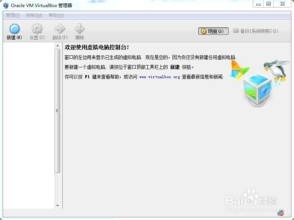The height and width of the screenshot is (220, 294).
Task: Select the Details (明细) button
Action: click(x=213, y=31)
